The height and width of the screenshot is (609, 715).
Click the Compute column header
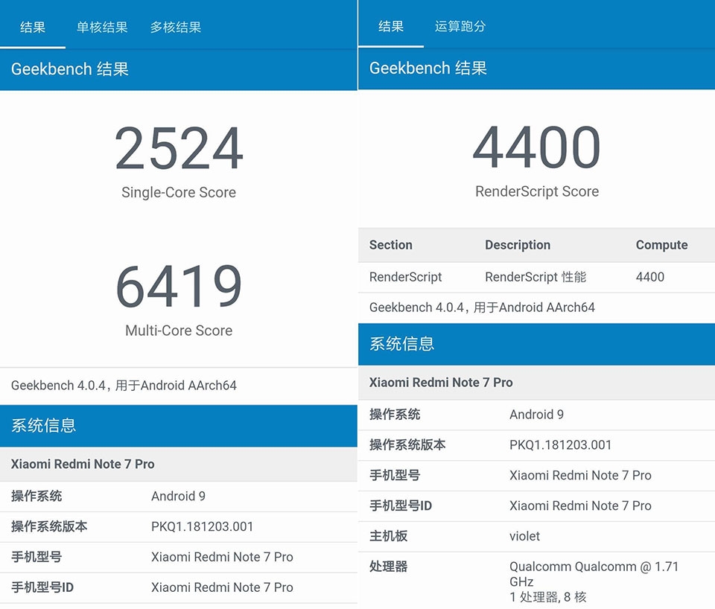661,245
